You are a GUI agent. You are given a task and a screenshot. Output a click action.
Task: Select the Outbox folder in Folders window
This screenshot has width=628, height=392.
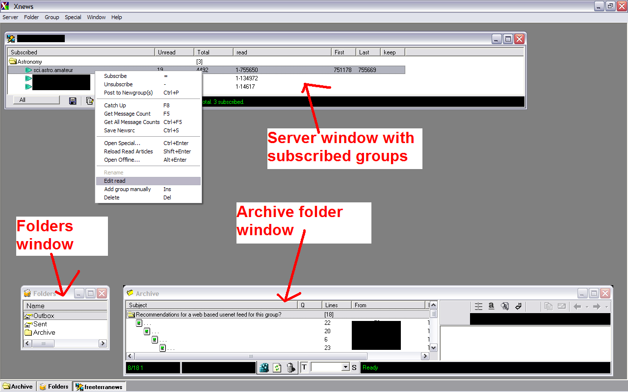(x=43, y=316)
